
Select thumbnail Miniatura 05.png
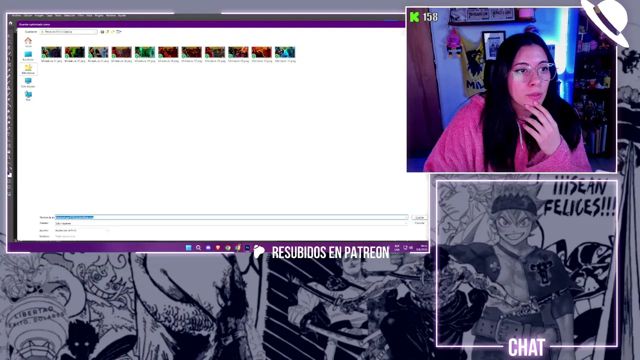[145, 54]
